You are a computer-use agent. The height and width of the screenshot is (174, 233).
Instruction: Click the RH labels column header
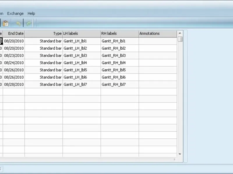coord(120,34)
